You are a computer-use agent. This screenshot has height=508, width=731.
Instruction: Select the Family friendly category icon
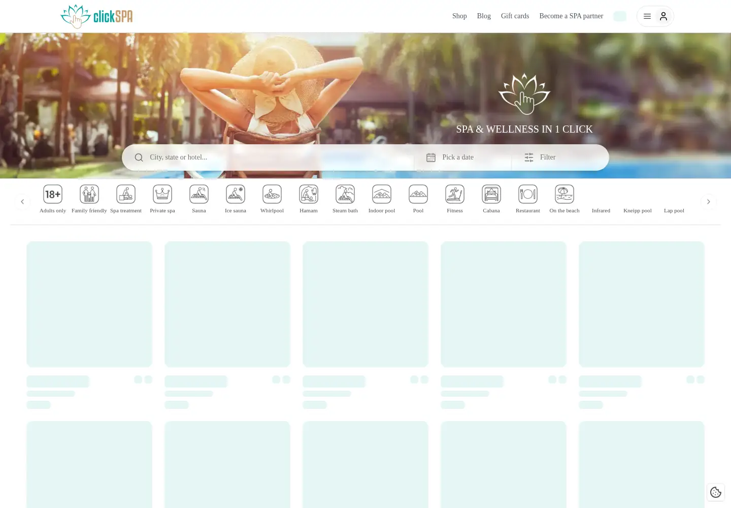coord(89,194)
